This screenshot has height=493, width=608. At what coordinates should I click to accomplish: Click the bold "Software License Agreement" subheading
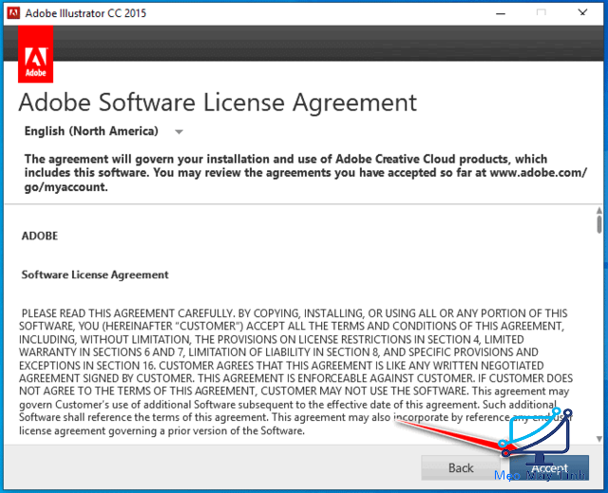coord(95,275)
